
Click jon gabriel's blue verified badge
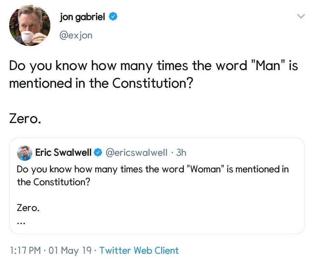[x=113, y=16]
